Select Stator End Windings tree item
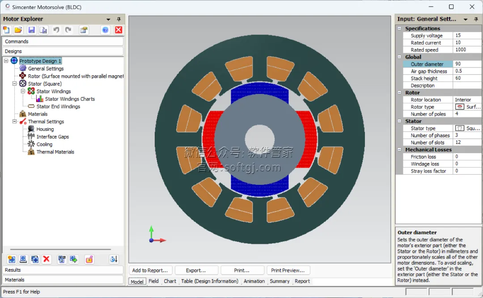483x298 pixels. (58, 106)
